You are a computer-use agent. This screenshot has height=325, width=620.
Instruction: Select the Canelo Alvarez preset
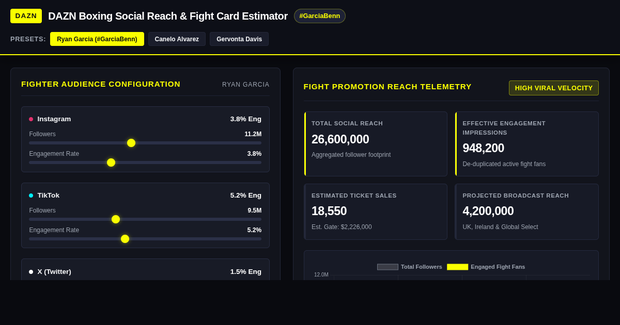[177, 39]
